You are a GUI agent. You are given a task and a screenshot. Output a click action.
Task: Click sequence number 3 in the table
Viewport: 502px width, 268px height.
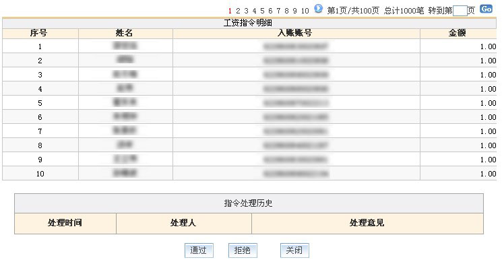click(x=40, y=75)
